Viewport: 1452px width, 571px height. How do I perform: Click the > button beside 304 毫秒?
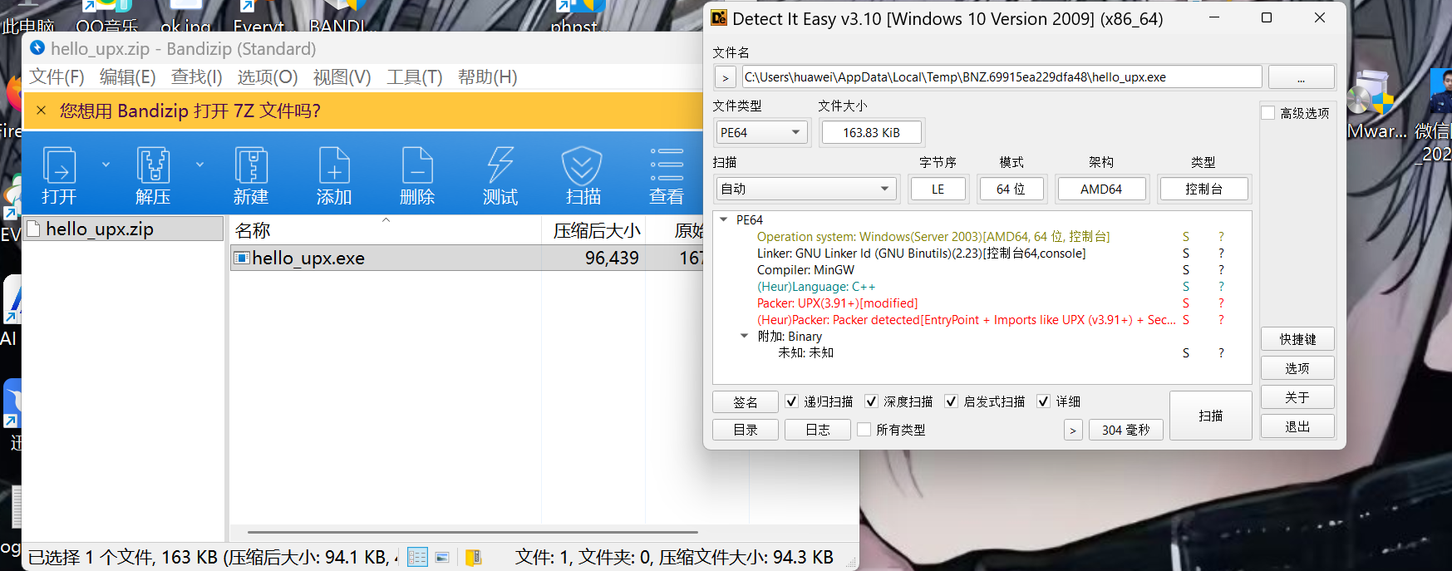1073,430
